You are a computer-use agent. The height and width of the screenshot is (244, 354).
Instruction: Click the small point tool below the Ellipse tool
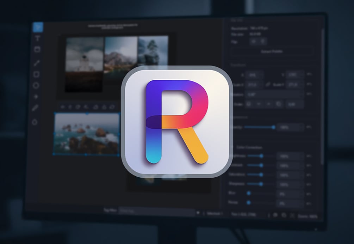[36, 97]
